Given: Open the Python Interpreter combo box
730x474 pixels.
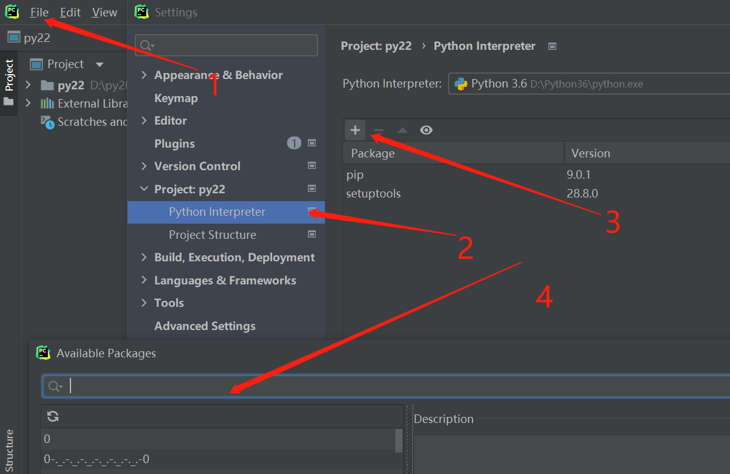Looking at the screenshot, I should (x=589, y=84).
